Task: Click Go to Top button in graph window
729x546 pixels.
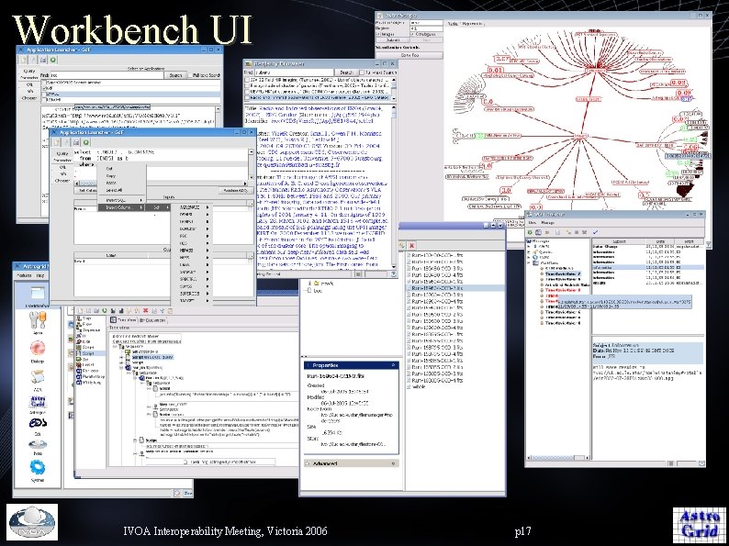Action: point(409,55)
